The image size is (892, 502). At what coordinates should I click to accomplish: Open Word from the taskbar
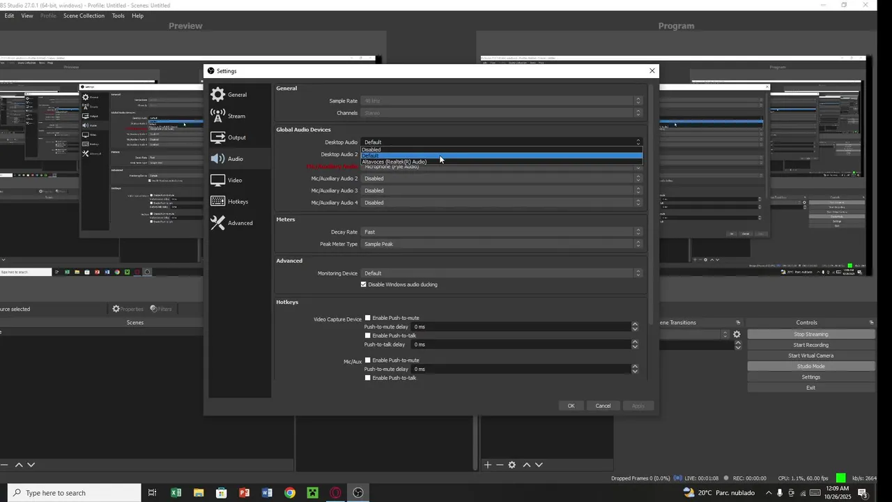tap(267, 493)
